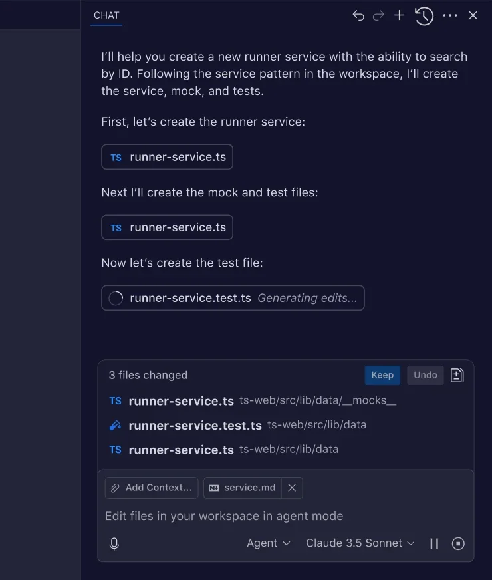
Task: Click the Add Context button
Action: [151, 488]
